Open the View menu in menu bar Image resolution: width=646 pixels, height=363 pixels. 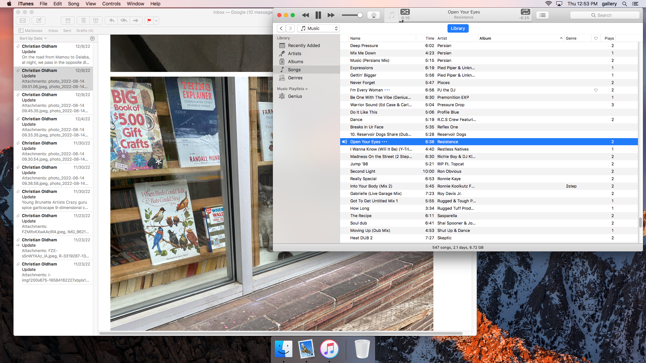(91, 4)
